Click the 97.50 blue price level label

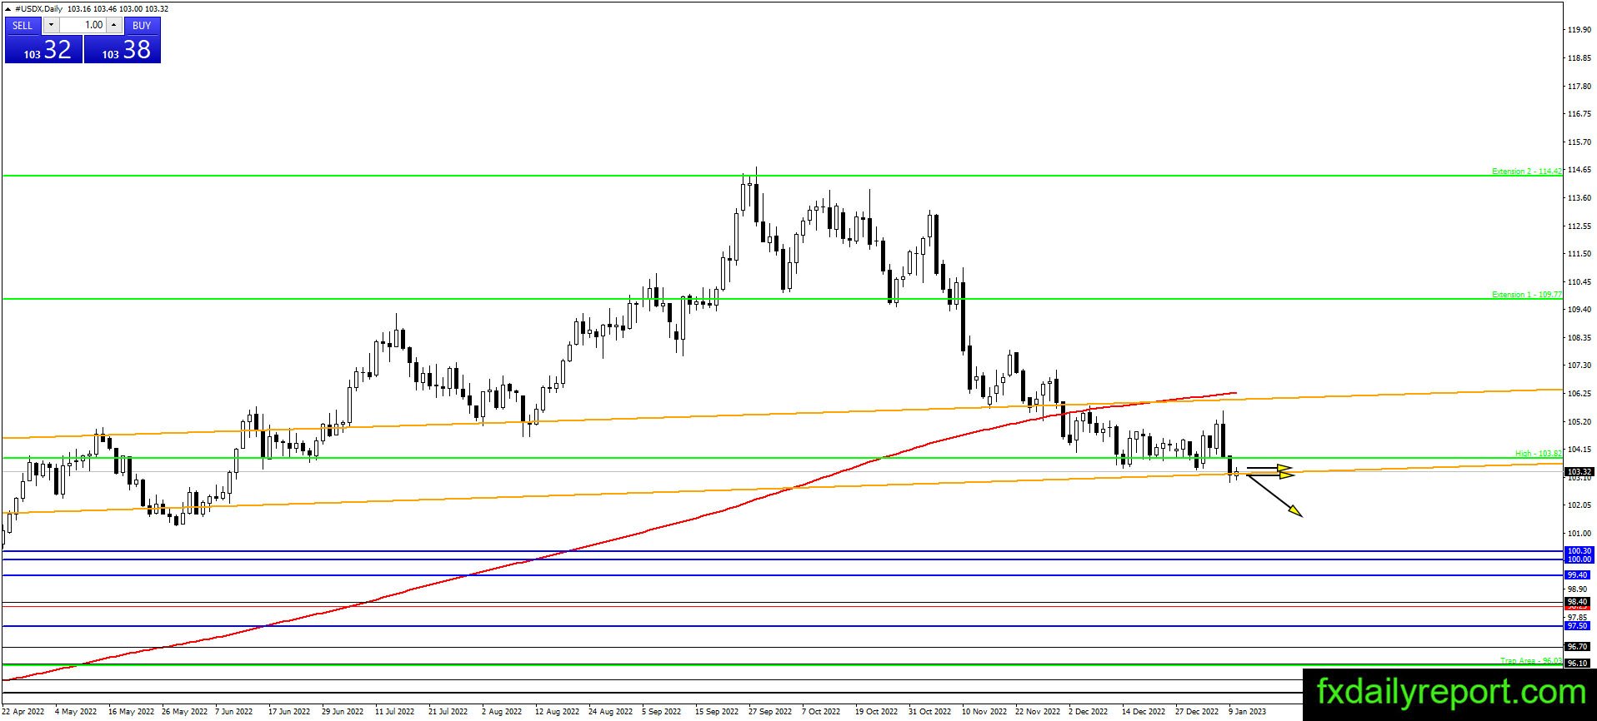pyautogui.click(x=1577, y=626)
